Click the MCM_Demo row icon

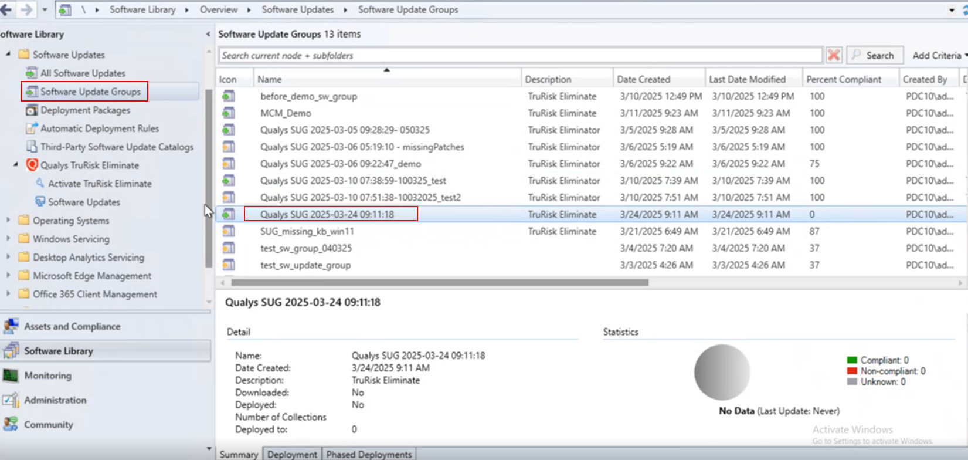(x=229, y=113)
